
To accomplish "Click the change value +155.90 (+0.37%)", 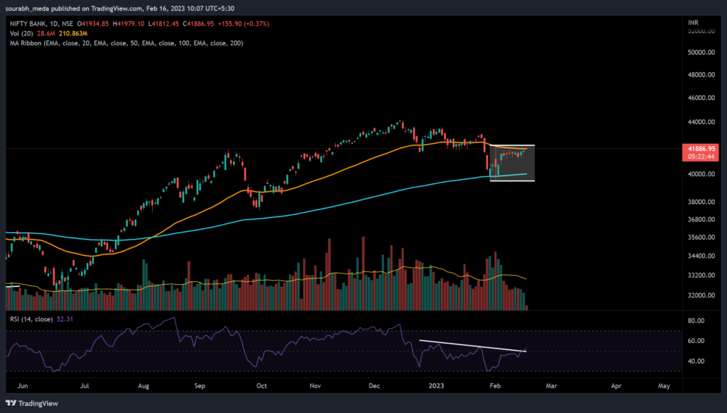I will (243, 23).
